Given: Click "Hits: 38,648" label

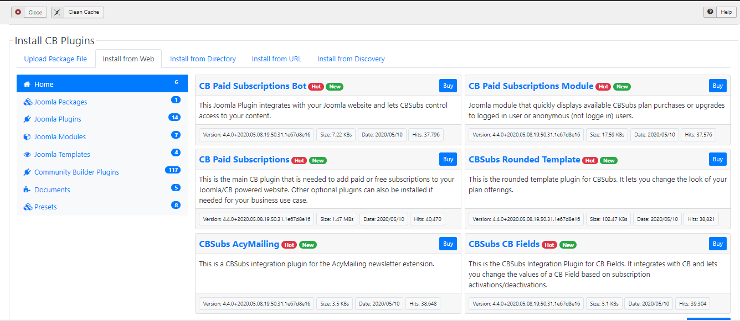Looking at the screenshot, I should [x=423, y=303].
